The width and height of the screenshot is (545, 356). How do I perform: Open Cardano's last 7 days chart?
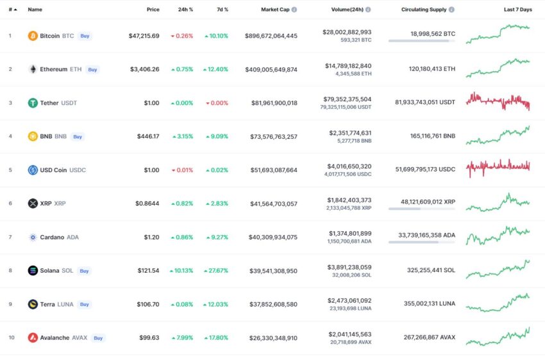pyautogui.click(x=498, y=236)
